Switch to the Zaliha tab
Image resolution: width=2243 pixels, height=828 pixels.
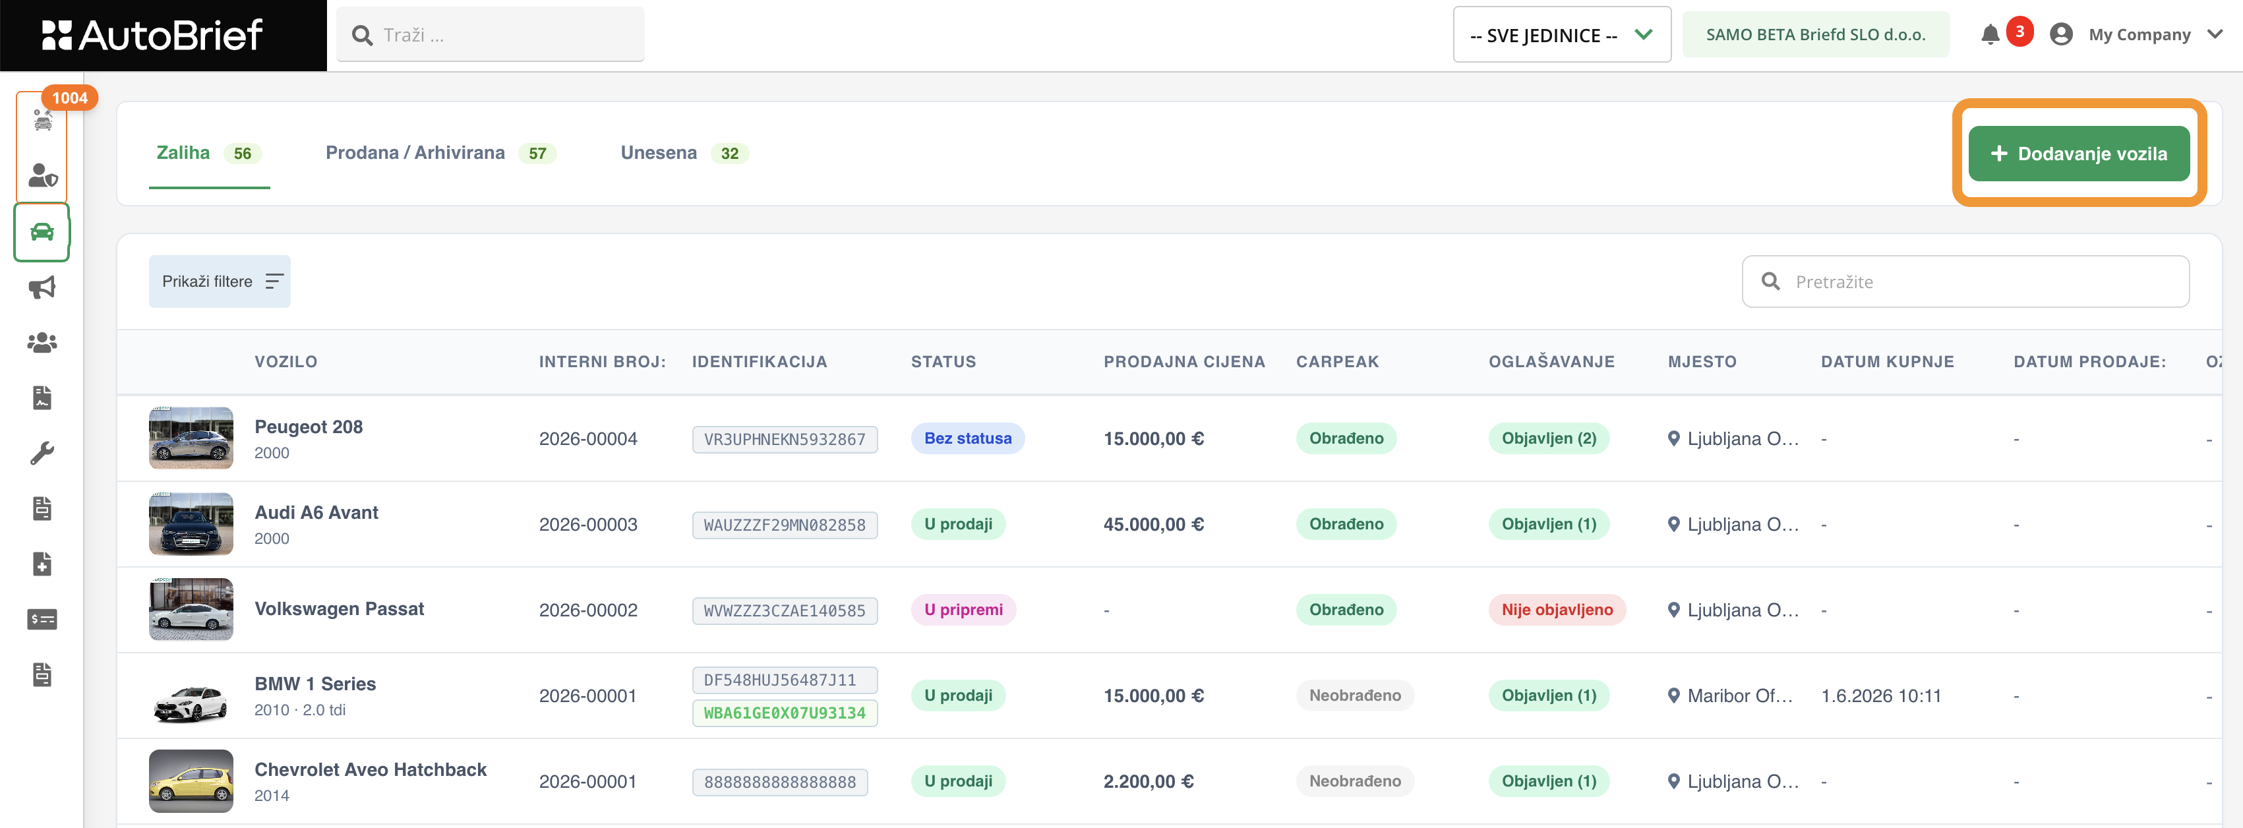tap(209, 153)
